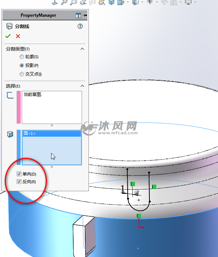Viewport: 218px width, 257px height.
Task: Select 投影(P) split type
Action: click(x=22, y=65)
